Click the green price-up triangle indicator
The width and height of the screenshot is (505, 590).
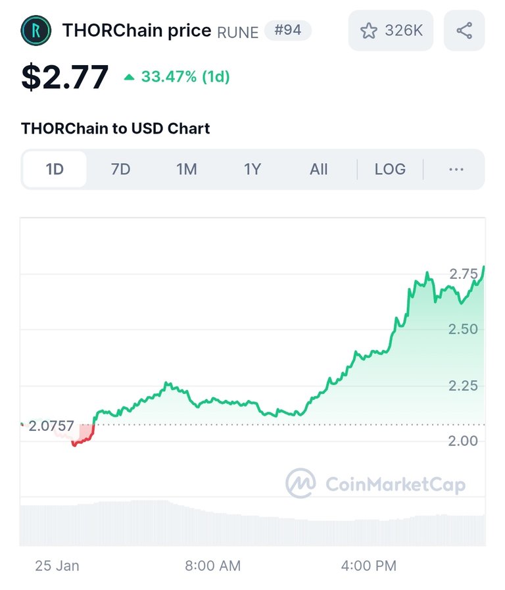tap(129, 77)
